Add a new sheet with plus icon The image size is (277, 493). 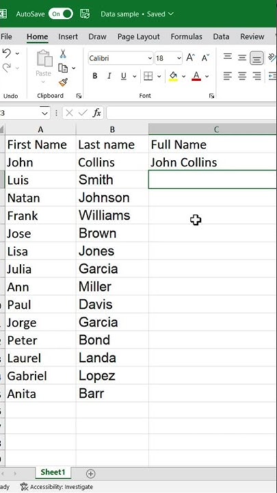(x=90, y=474)
